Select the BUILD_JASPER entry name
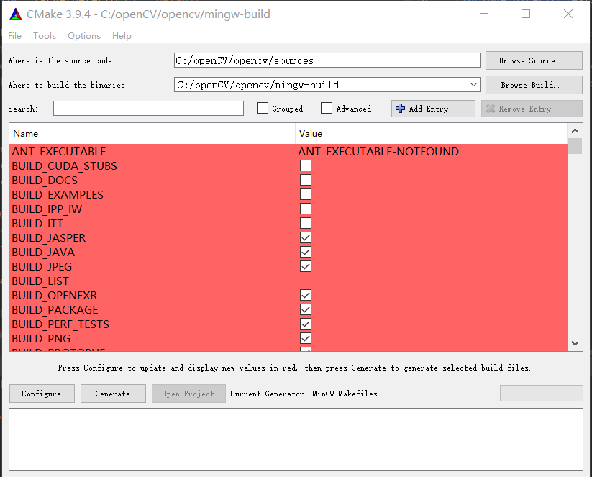This screenshot has height=477, width=592. pos(49,237)
